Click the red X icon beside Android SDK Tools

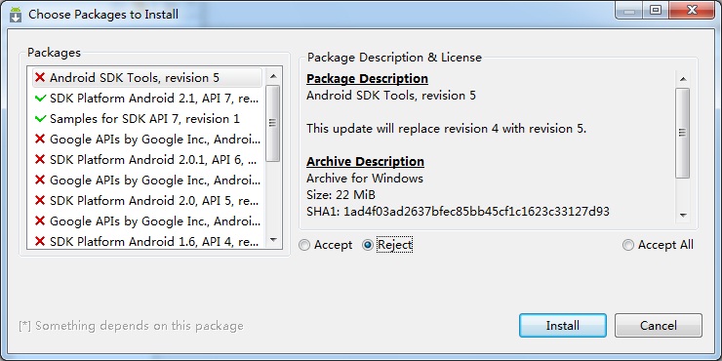[40, 77]
